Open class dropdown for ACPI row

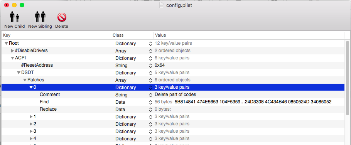(x=150, y=58)
